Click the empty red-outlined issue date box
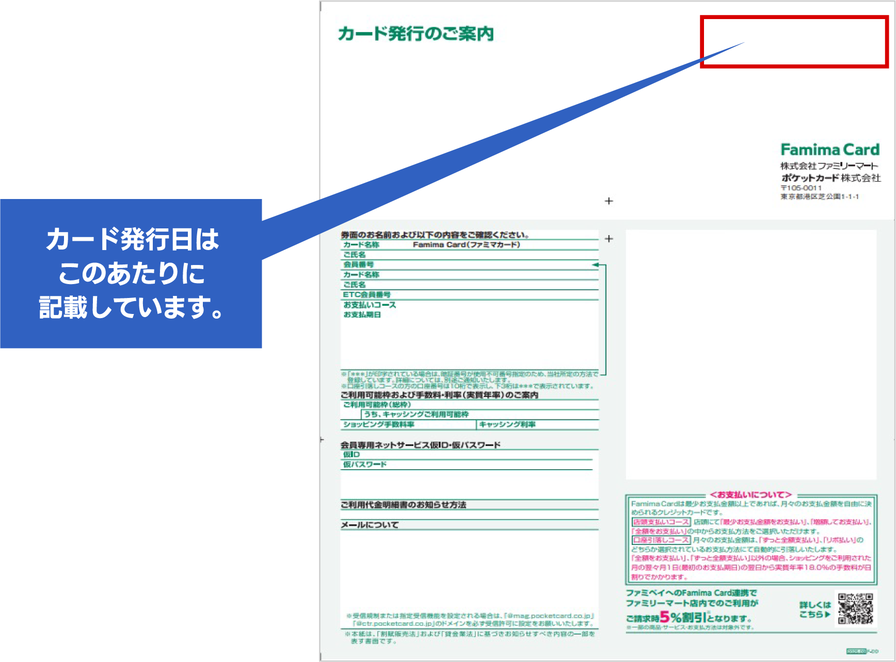 tap(794, 42)
